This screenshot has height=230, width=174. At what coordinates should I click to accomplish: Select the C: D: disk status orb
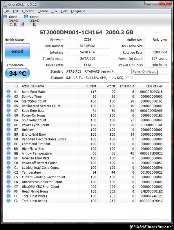5,17
